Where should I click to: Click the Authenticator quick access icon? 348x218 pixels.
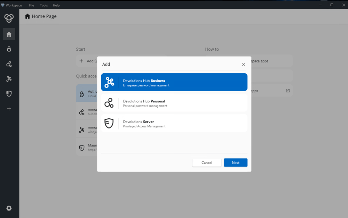click(82, 94)
